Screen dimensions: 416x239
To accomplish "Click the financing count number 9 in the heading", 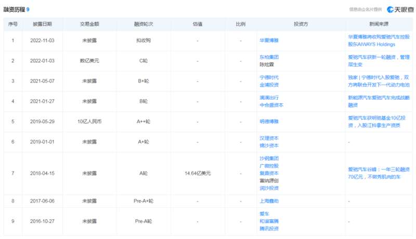I will 28,9.
